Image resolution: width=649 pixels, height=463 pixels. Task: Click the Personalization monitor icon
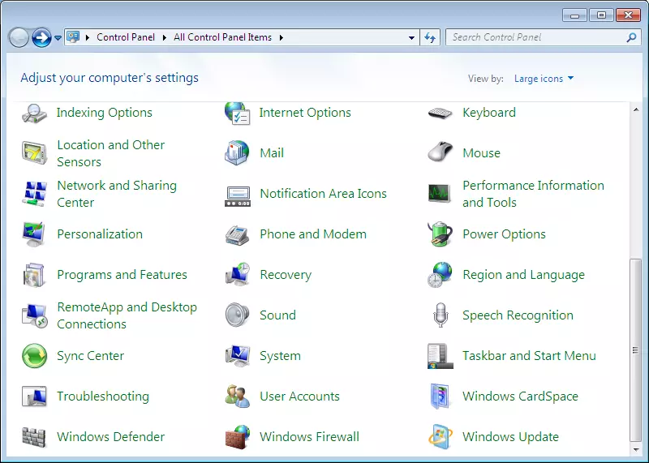[34, 234]
